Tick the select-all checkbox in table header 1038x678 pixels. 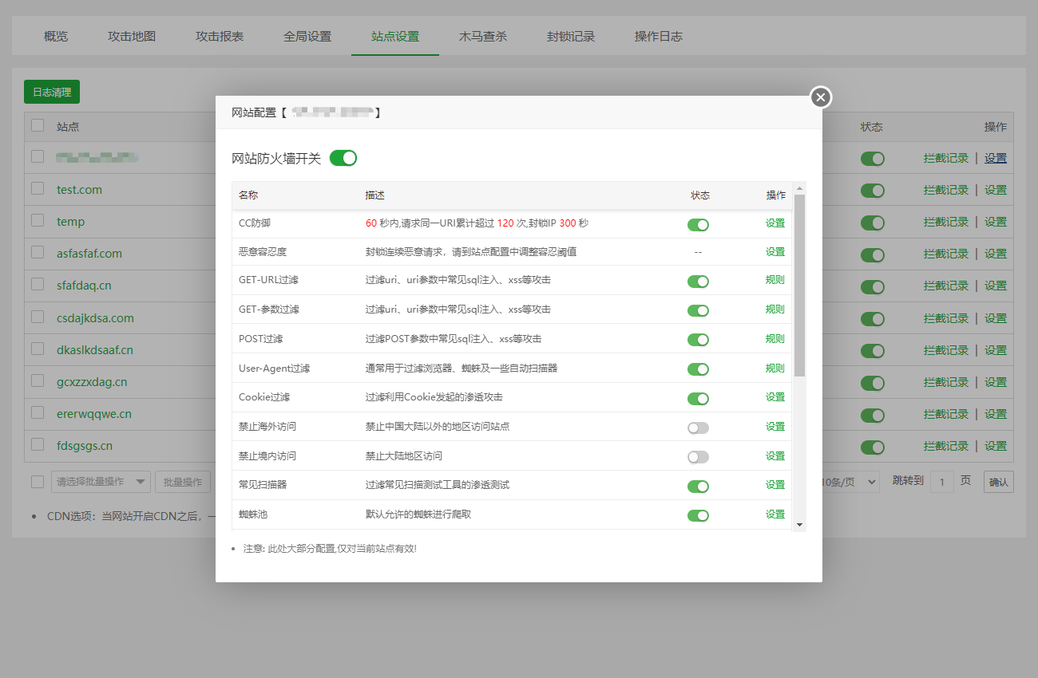click(x=38, y=125)
